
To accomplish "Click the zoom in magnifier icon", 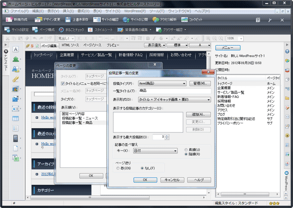I will 208,38.
